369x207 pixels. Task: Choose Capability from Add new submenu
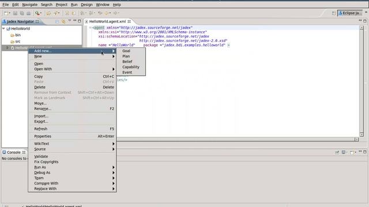[131, 67]
